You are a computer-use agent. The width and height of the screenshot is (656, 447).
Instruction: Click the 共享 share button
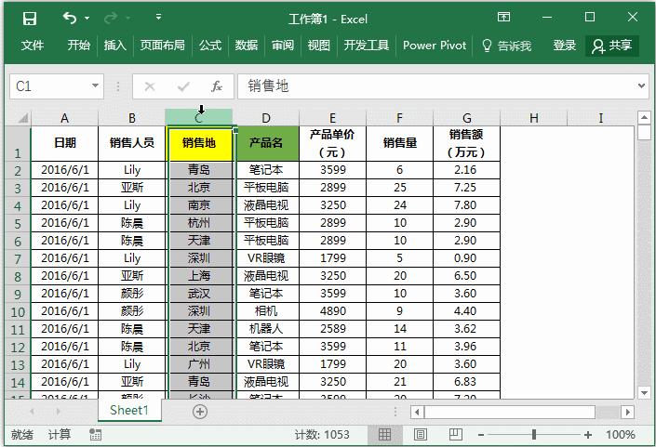coord(612,46)
